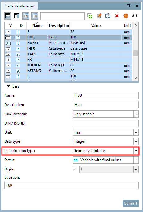The height and width of the screenshot is (212, 143).
Task: Click the reorder variables bracket icon
Action: [x=108, y=16]
